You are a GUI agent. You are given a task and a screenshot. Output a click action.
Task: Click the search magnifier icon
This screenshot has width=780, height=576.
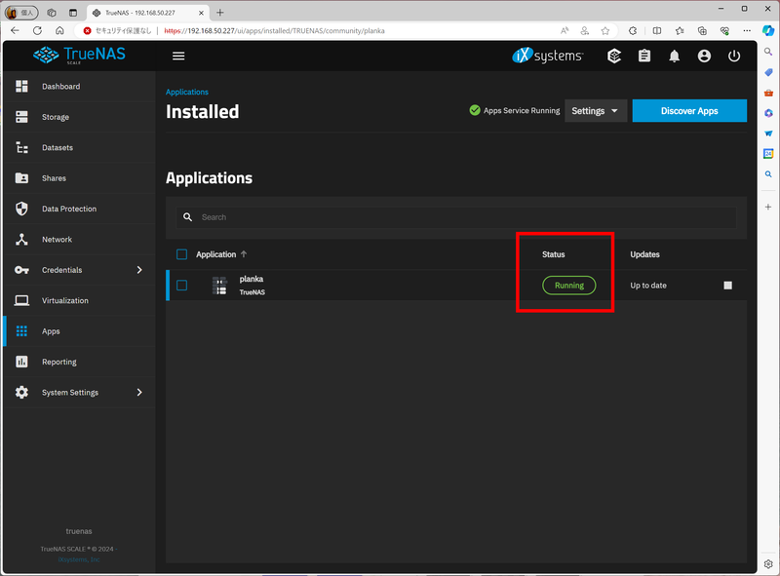coord(187,217)
